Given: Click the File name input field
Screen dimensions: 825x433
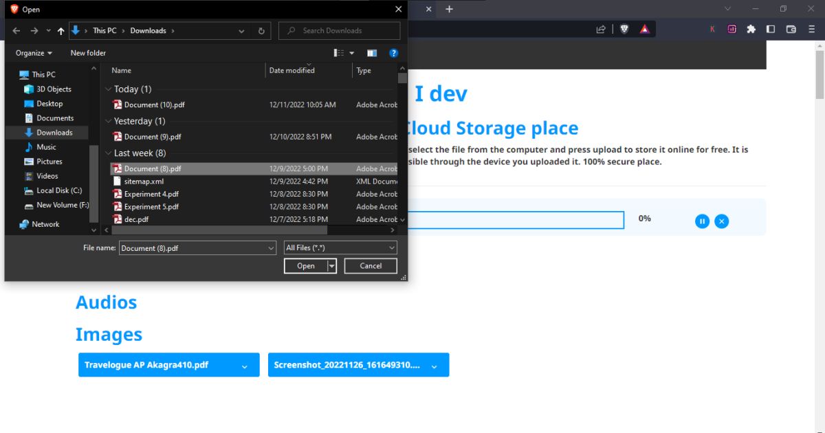Looking at the screenshot, I should click(197, 247).
